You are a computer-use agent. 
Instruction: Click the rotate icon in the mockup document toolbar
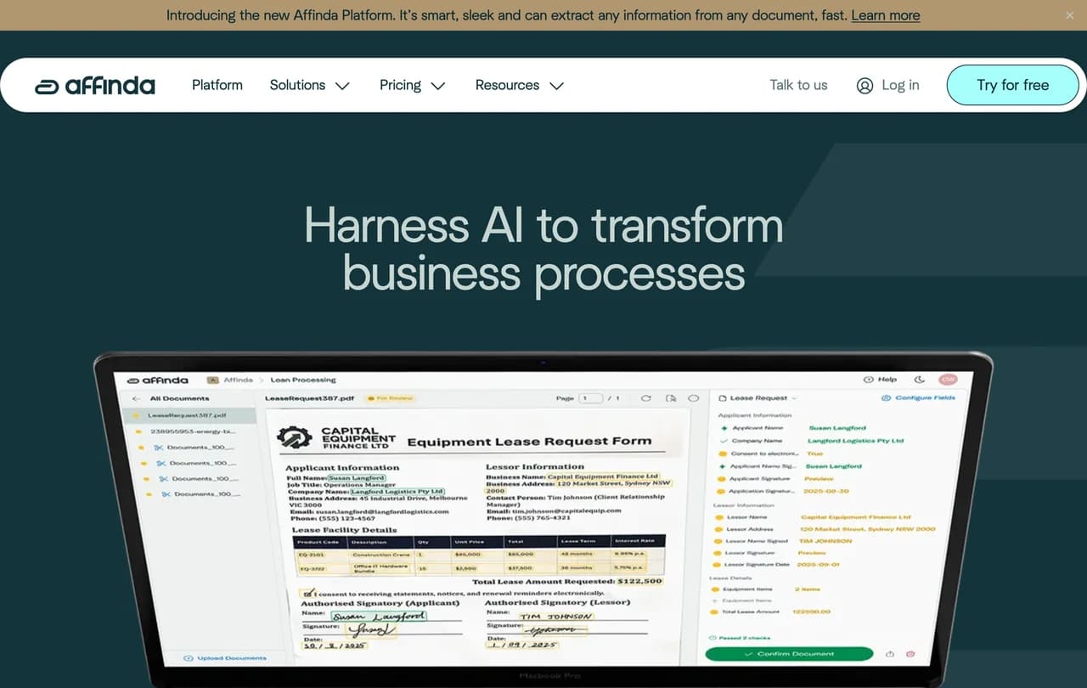click(x=646, y=398)
